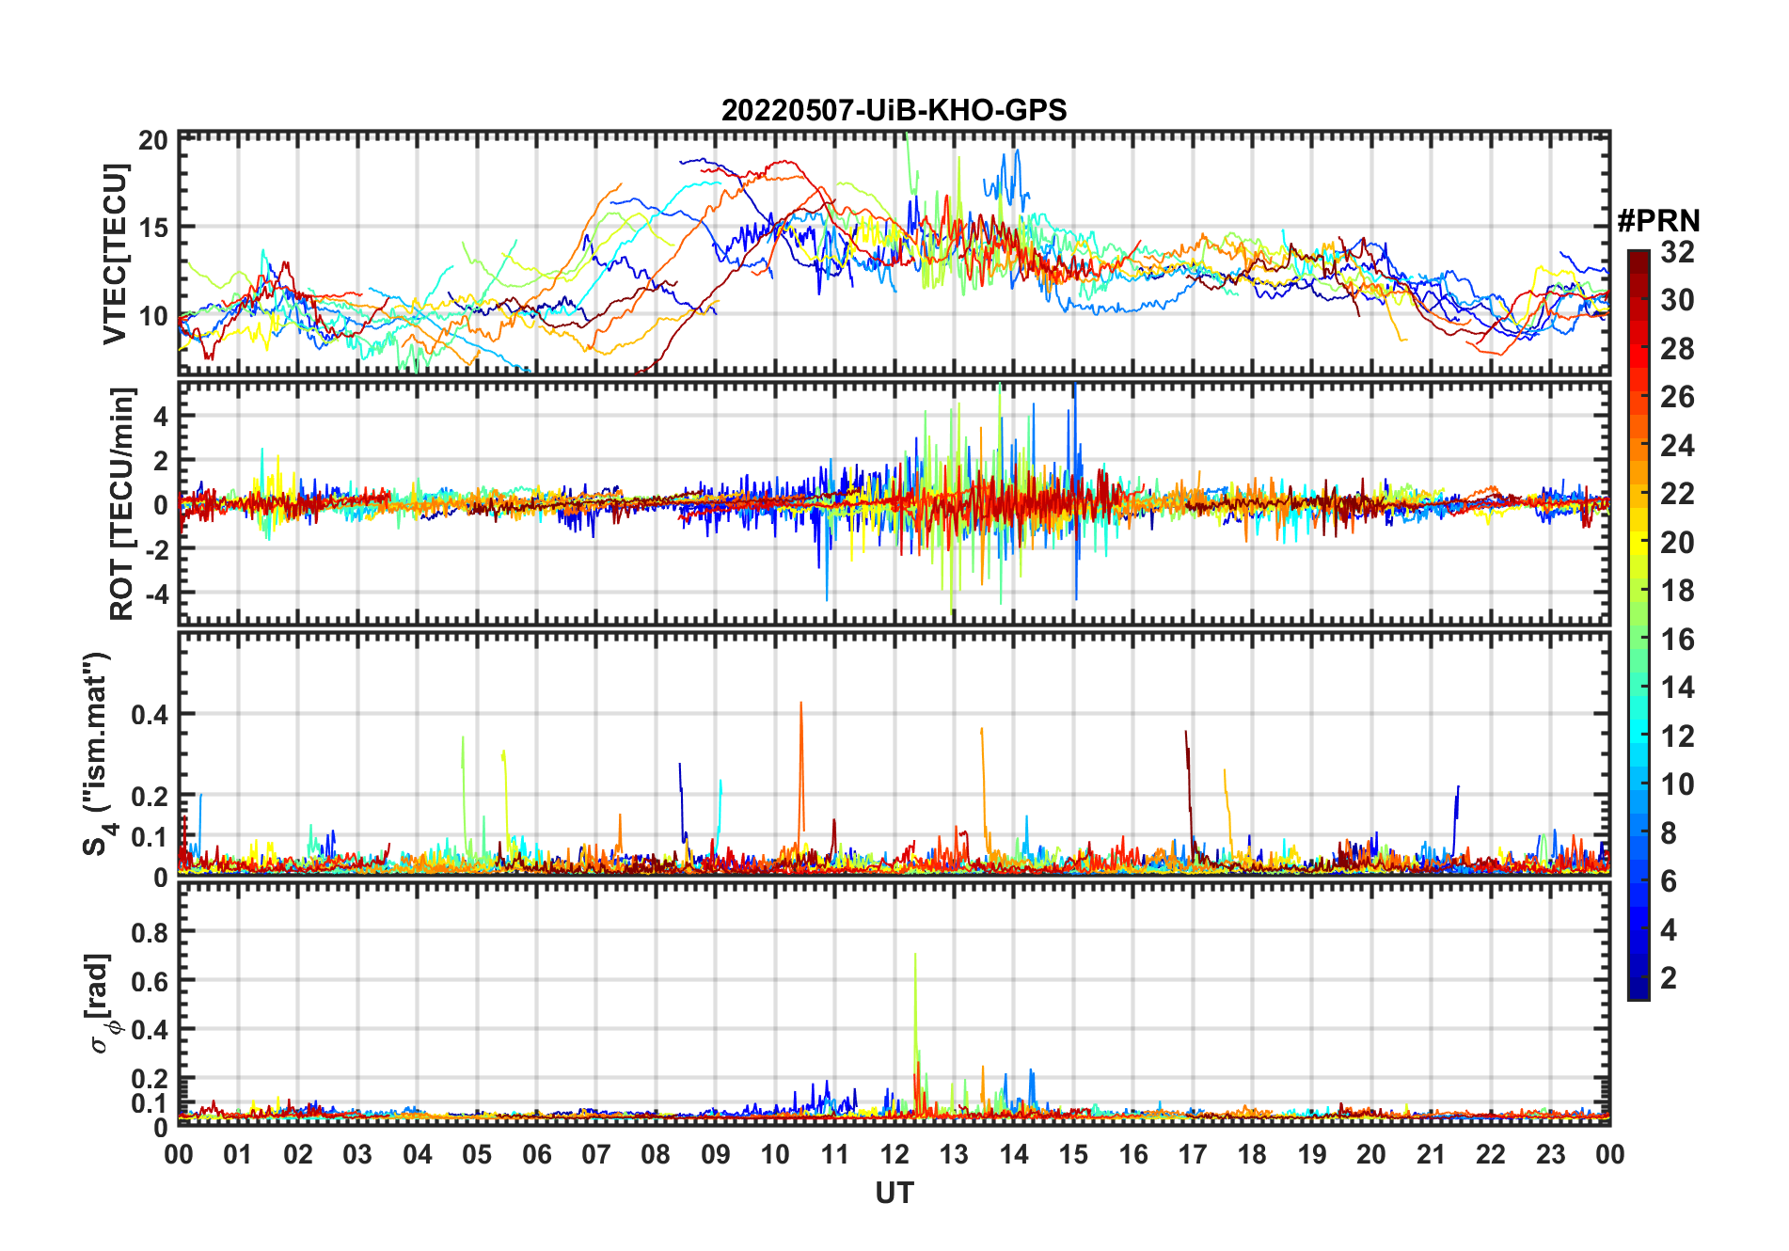The image size is (1789, 1251).
Task: Click the plot title 20220507-UiB-KHO-GPS
Action: (894, 110)
